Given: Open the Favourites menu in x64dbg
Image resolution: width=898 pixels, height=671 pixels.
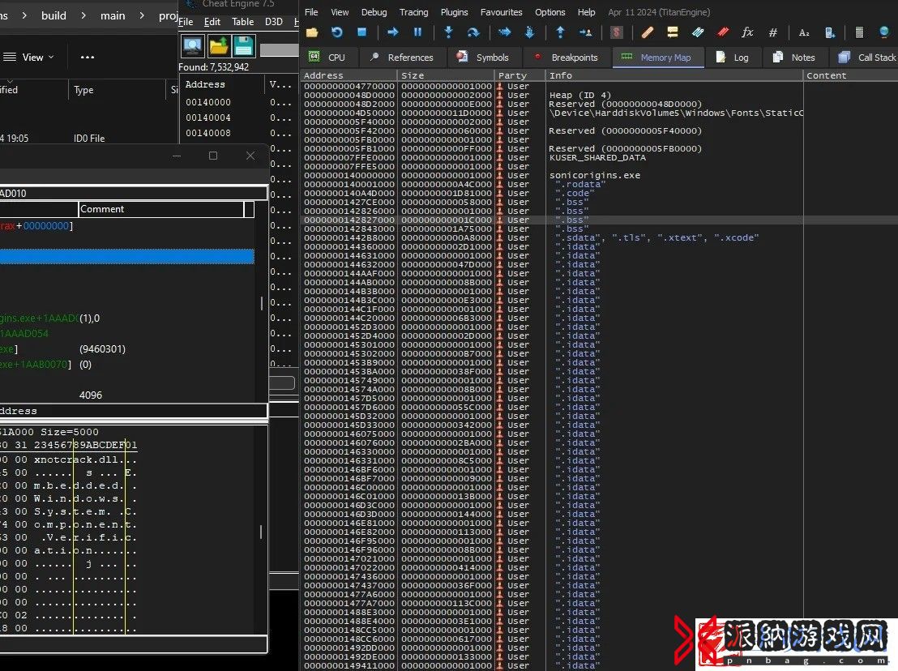Looking at the screenshot, I should 501,12.
